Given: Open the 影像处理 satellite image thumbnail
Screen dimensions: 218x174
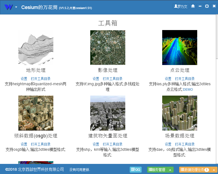Looking at the screenshot, I should 108,48.
